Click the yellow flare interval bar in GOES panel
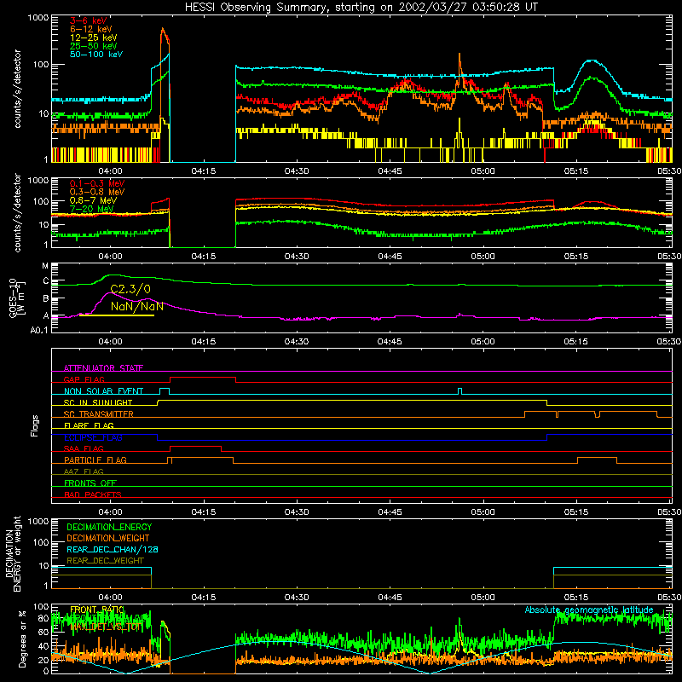 click(x=117, y=315)
